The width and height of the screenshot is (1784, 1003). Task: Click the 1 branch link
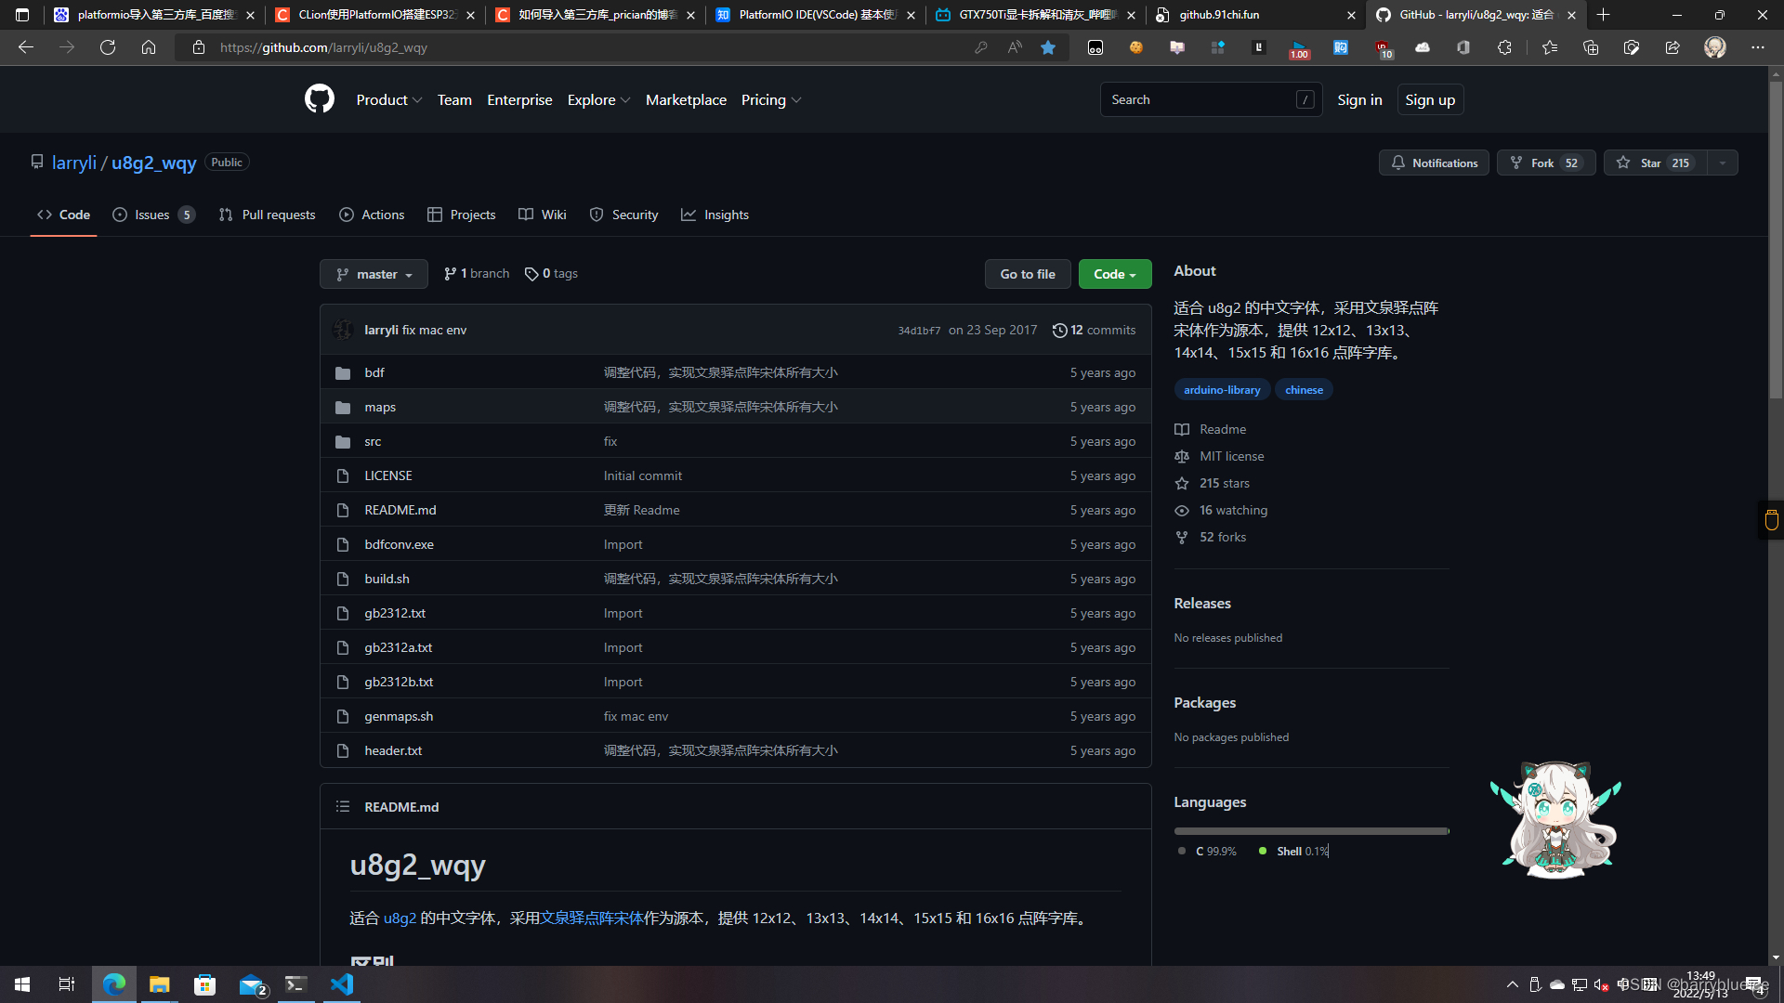tap(477, 273)
